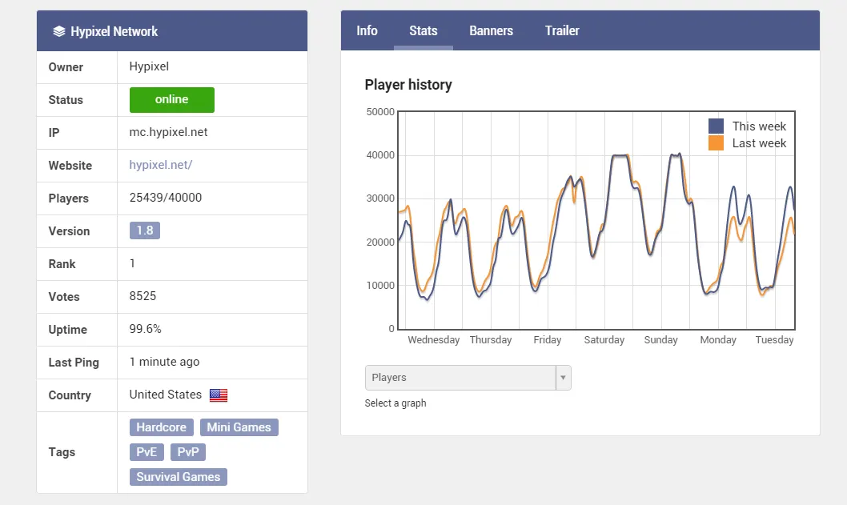Click the Tuesday label on the chart axis

tap(775, 339)
